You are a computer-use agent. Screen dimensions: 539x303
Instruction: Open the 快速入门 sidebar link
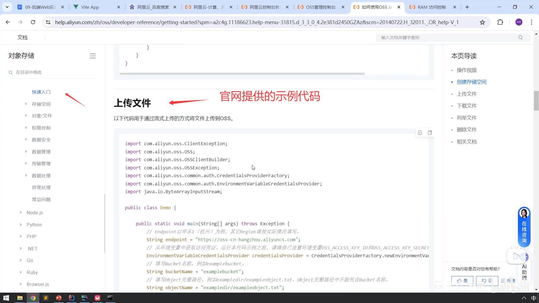pos(41,92)
